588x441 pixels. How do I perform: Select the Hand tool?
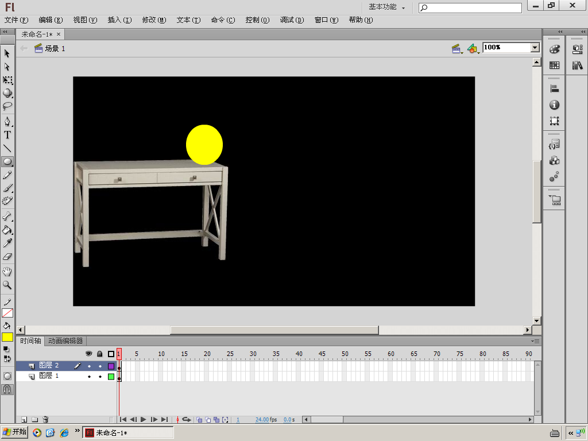7,272
